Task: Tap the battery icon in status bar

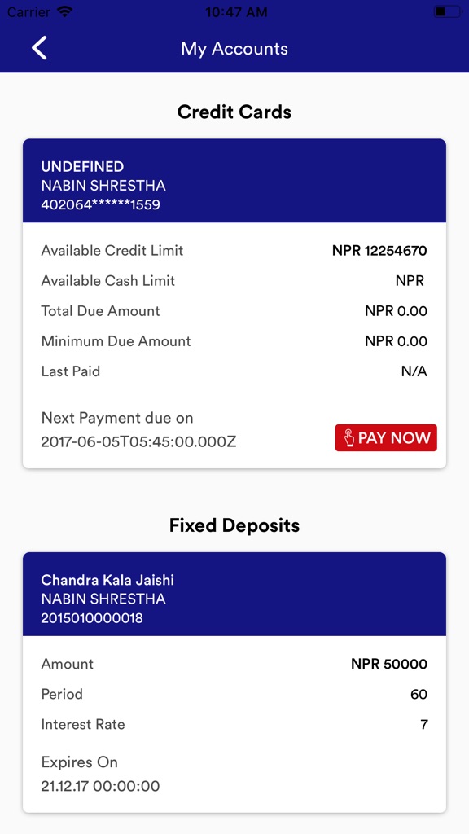Action: (446, 11)
